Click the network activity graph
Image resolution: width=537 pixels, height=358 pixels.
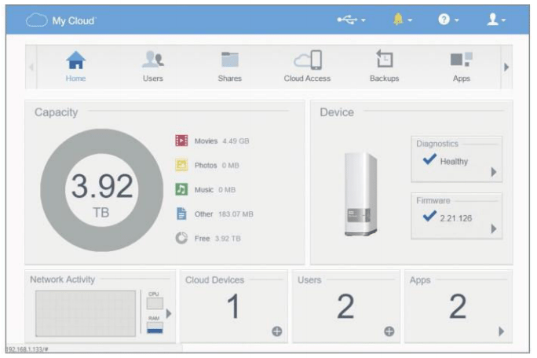point(86,313)
